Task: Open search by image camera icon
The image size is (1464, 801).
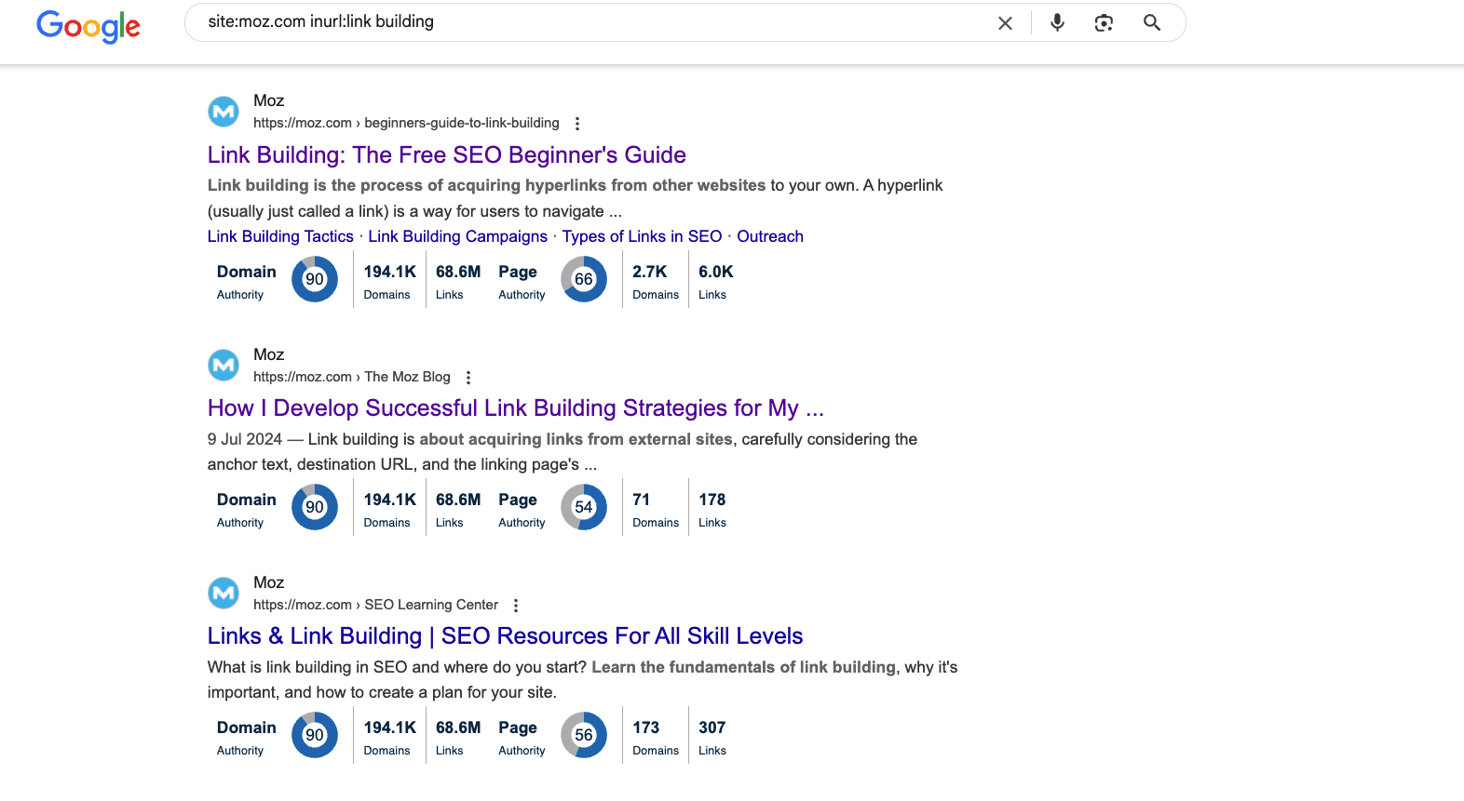Action: click(1104, 23)
